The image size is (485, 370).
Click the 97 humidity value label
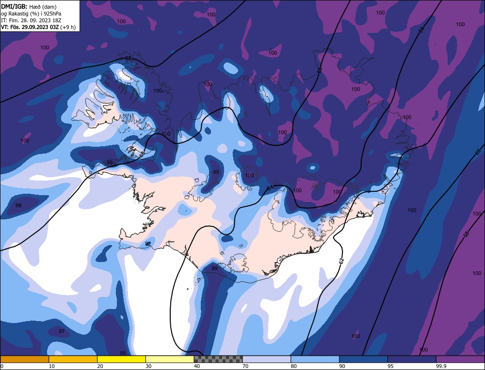coord(62,331)
